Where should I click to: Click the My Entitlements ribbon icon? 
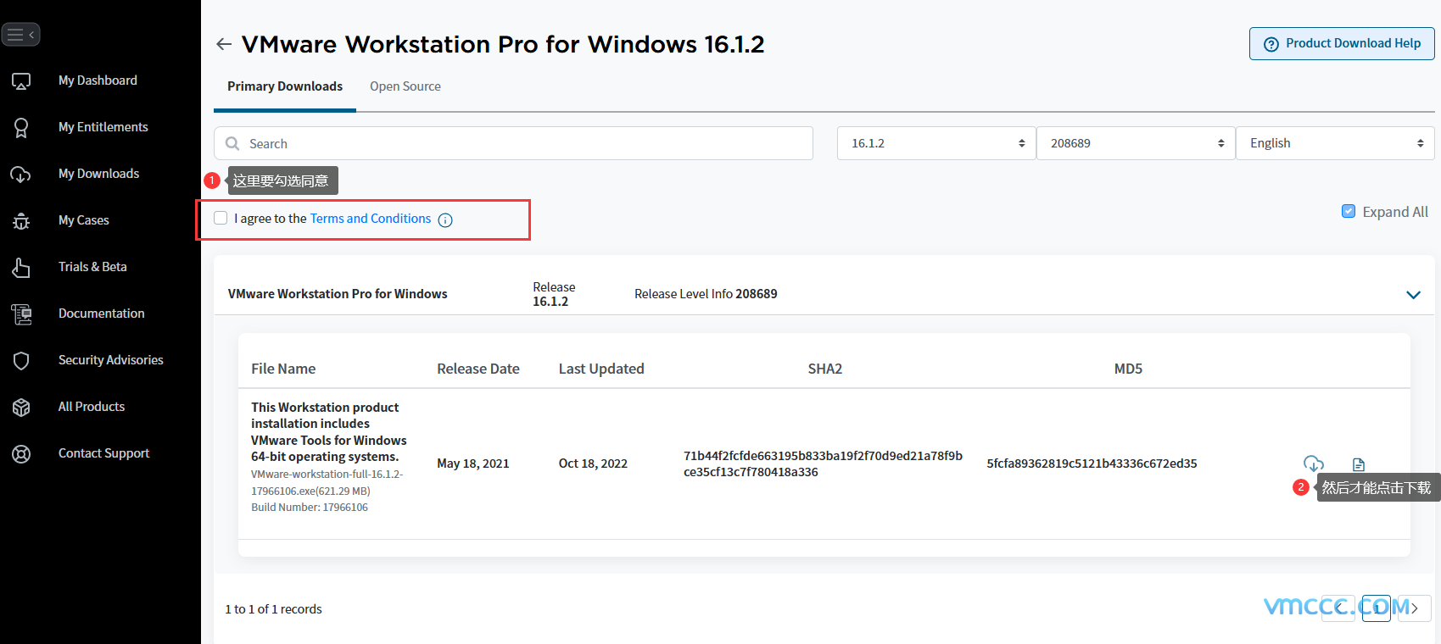pos(21,128)
